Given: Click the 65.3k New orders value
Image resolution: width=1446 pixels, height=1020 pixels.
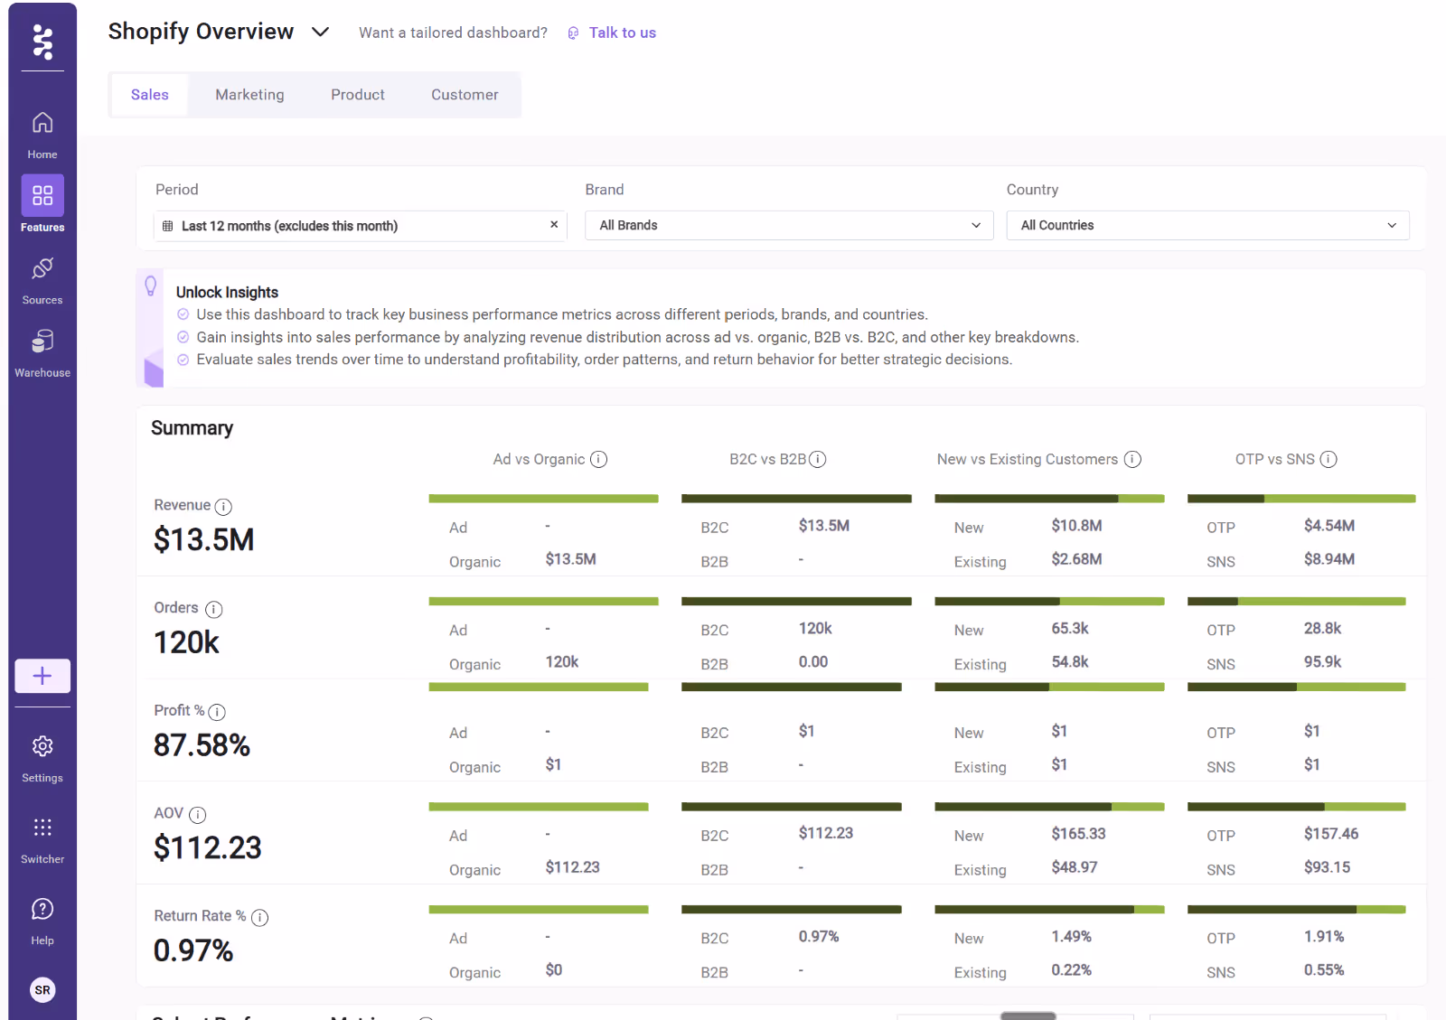Looking at the screenshot, I should click(x=1070, y=628).
